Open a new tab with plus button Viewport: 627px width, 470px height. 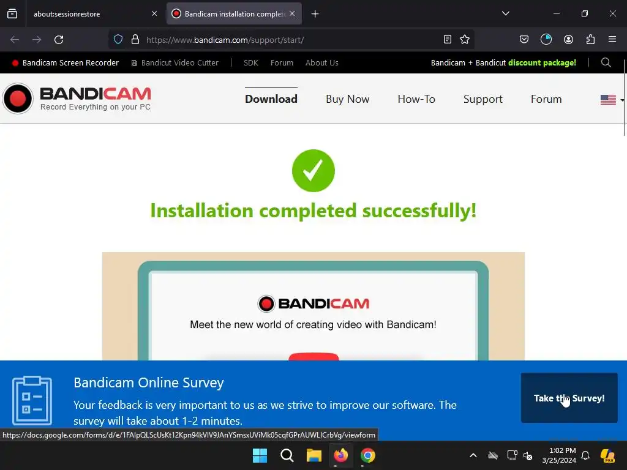[x=315, y=14]
